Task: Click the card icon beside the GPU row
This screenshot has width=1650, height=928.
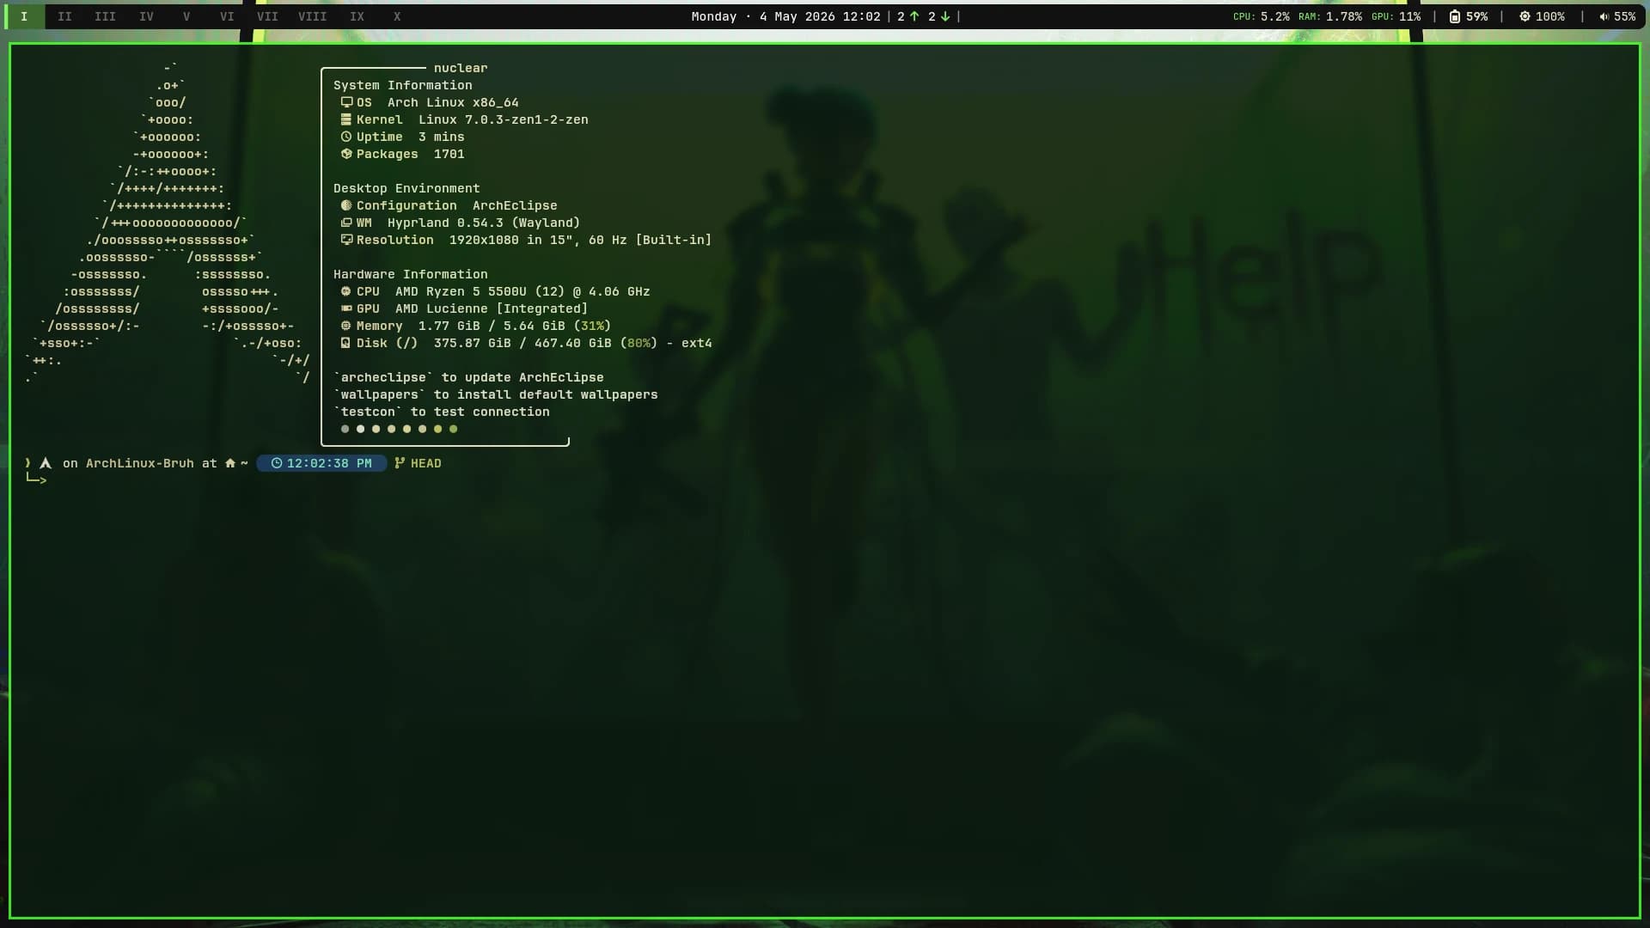Action: (346, 308)
